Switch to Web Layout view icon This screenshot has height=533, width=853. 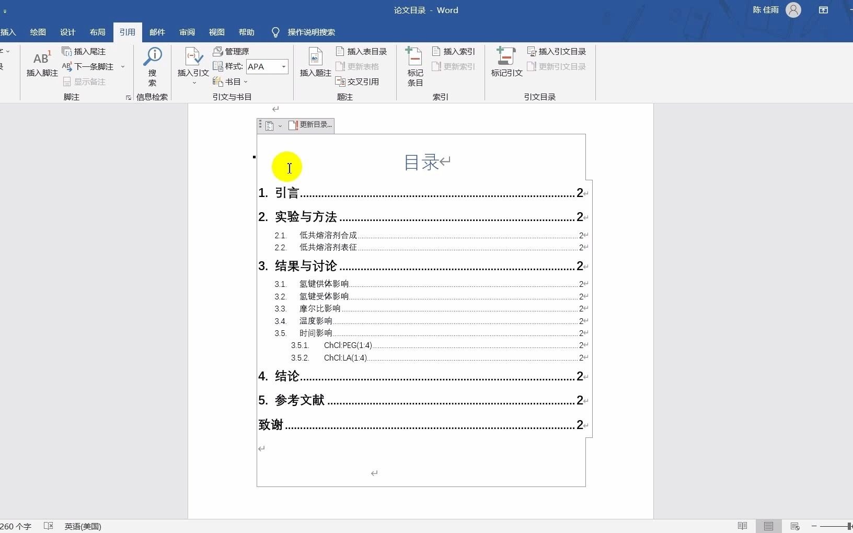point(795,526)
